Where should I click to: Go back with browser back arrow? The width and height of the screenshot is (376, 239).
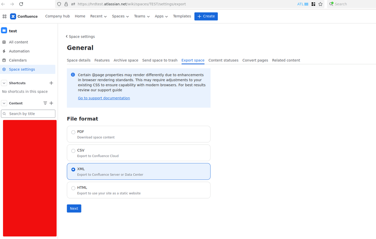click(x=3, y=4)
